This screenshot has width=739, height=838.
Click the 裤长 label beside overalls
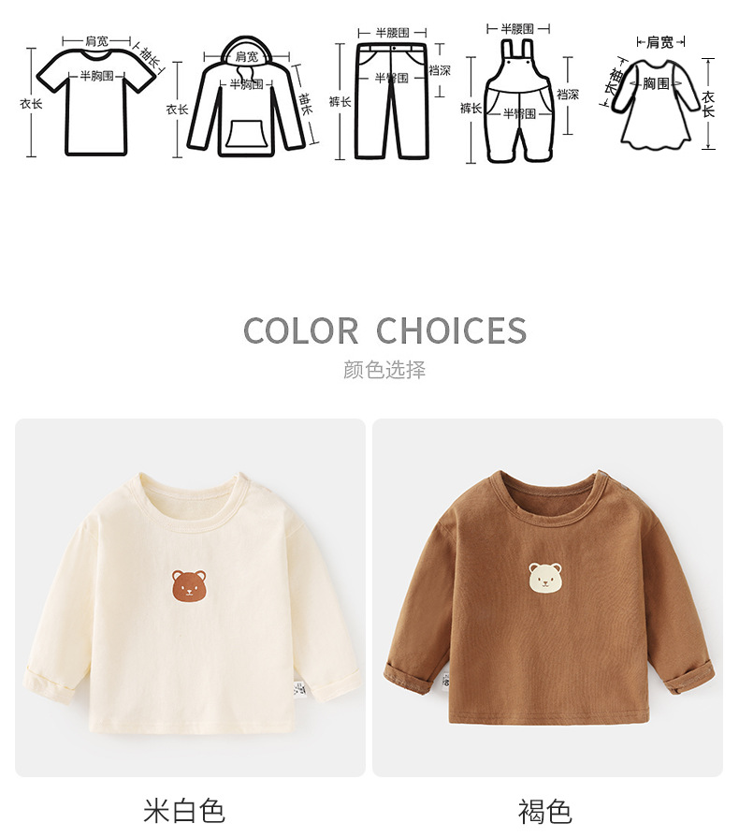(x=471, y=109)
